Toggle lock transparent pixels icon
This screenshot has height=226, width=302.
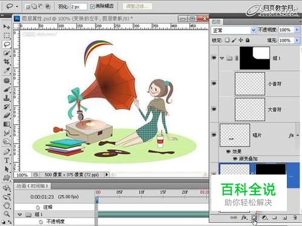(227, 40)
